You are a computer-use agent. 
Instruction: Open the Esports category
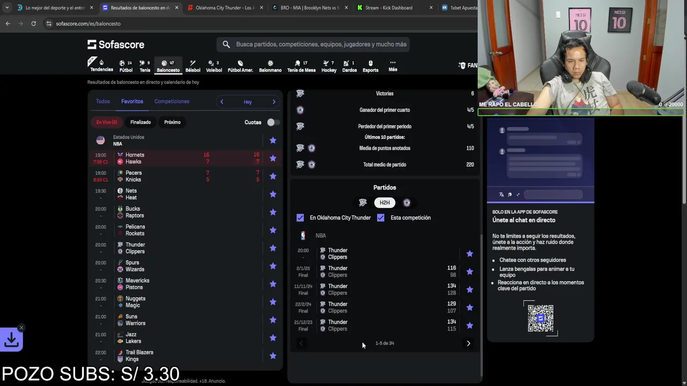[370, 66]
